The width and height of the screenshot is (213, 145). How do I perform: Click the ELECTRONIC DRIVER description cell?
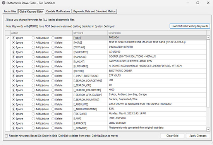(157, 71)
